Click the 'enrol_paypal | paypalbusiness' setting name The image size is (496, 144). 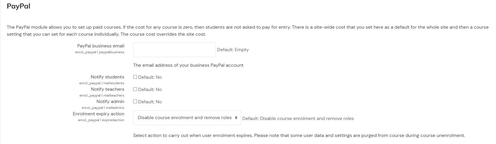(x=100, y=52)
